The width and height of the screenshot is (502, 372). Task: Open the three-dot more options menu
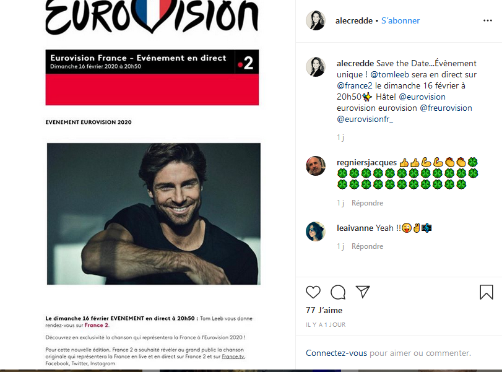click(x=488, y=20)
